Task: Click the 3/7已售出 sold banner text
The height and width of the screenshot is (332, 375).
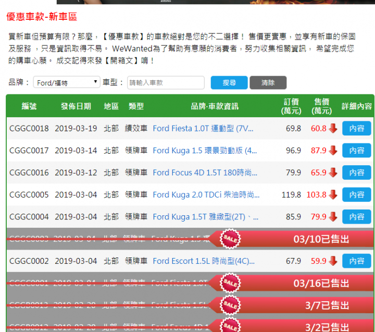Action: coord(327,305)
